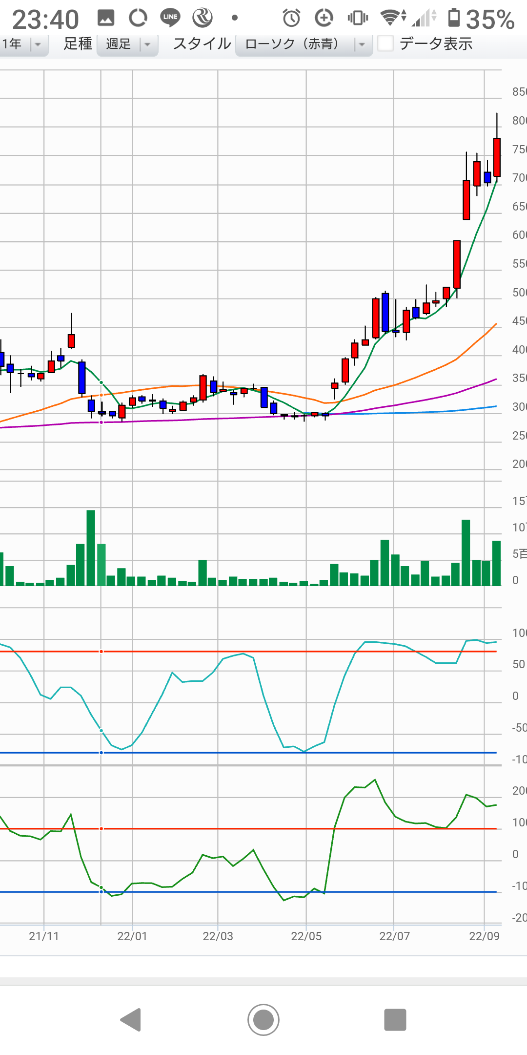
Task: Tap the Android back navigation button
Action: (131, 1020)
